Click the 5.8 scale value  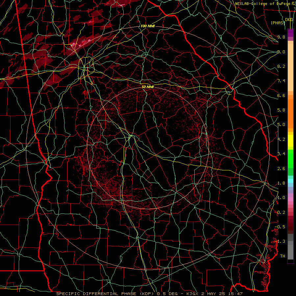pyautogui.click(x=281, y=110)
